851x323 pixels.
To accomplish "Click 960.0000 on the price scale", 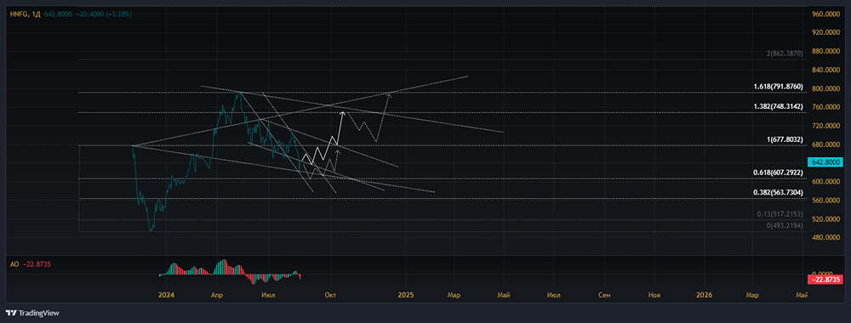I will click(x=826, y=14).
